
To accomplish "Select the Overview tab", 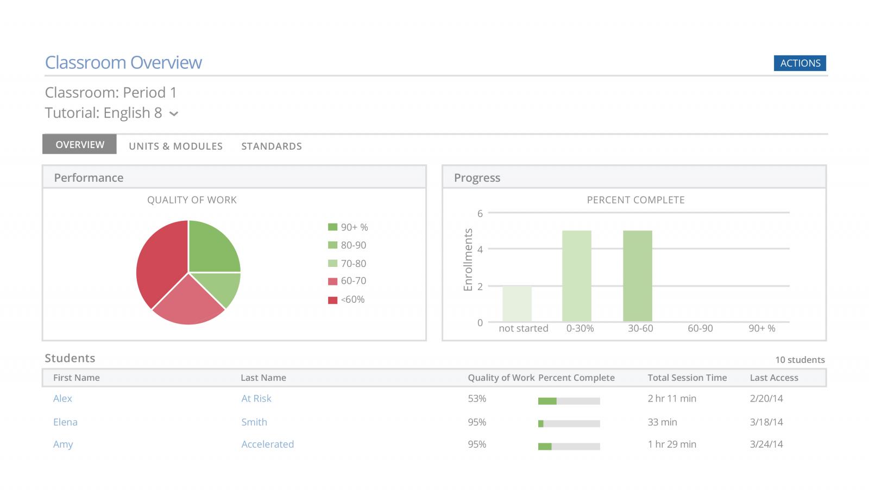I will (80, 145).
